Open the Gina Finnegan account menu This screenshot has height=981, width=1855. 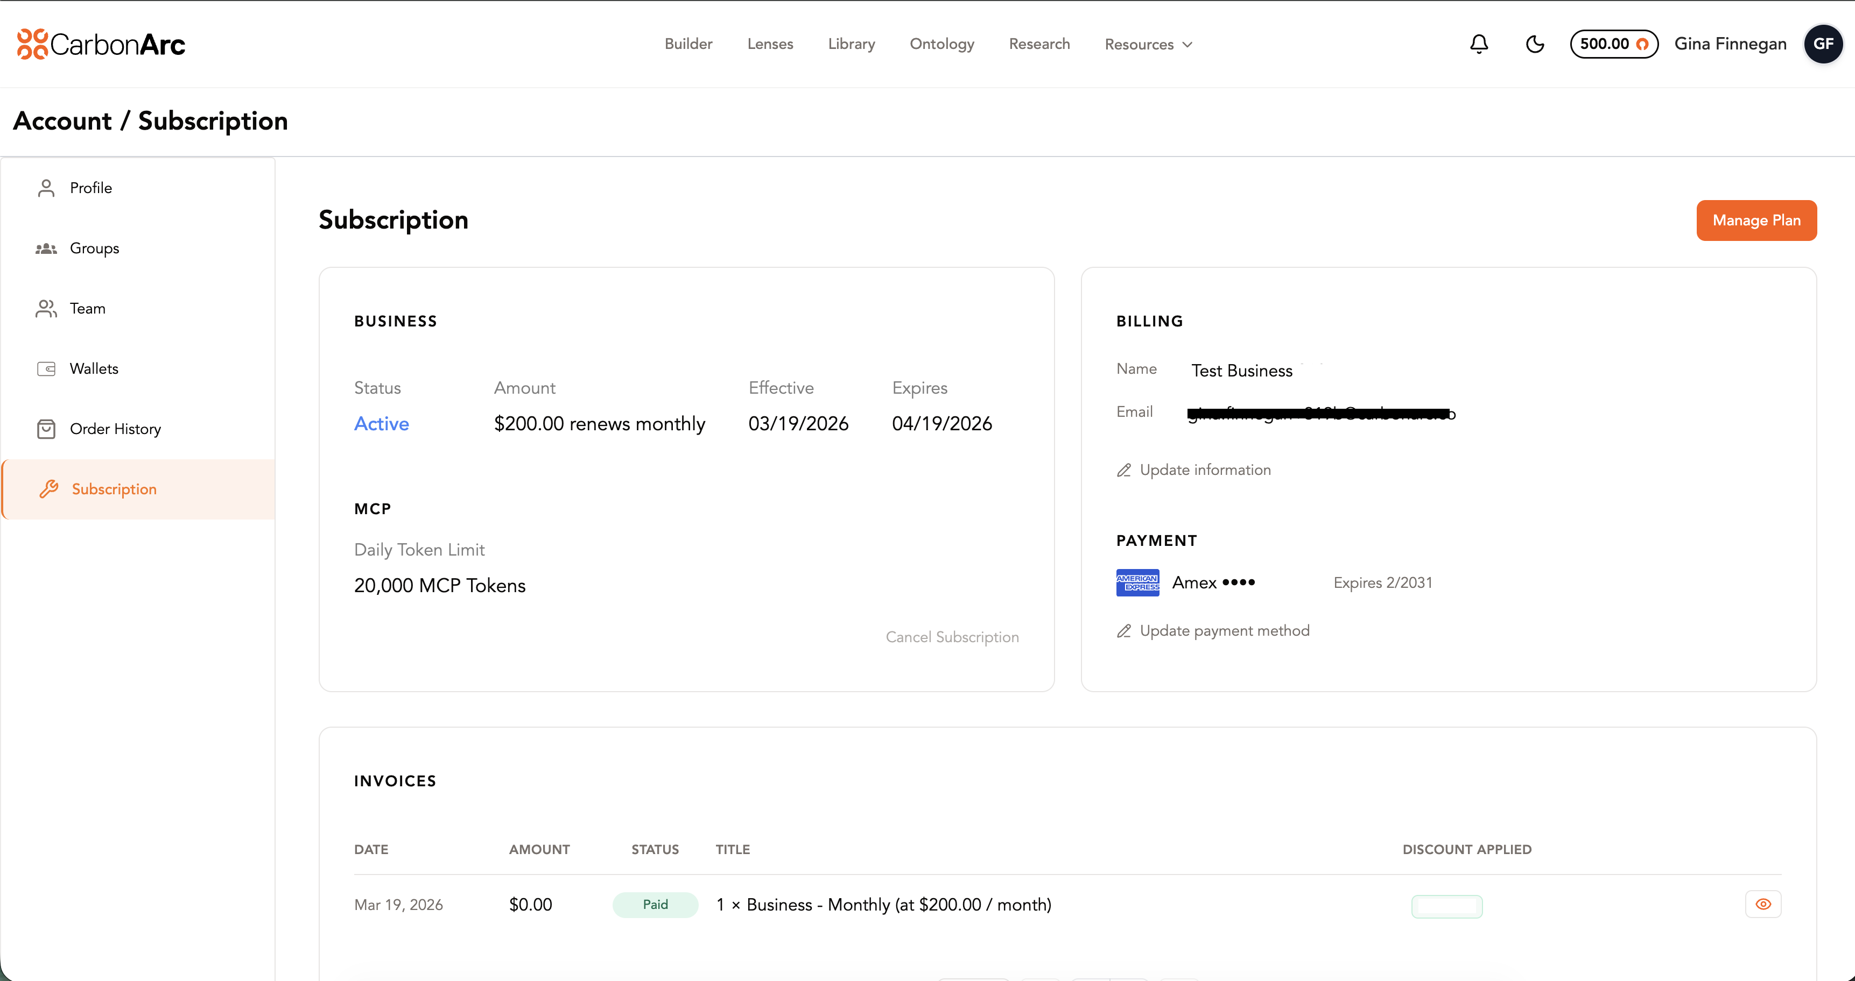tap(1730, 44)
